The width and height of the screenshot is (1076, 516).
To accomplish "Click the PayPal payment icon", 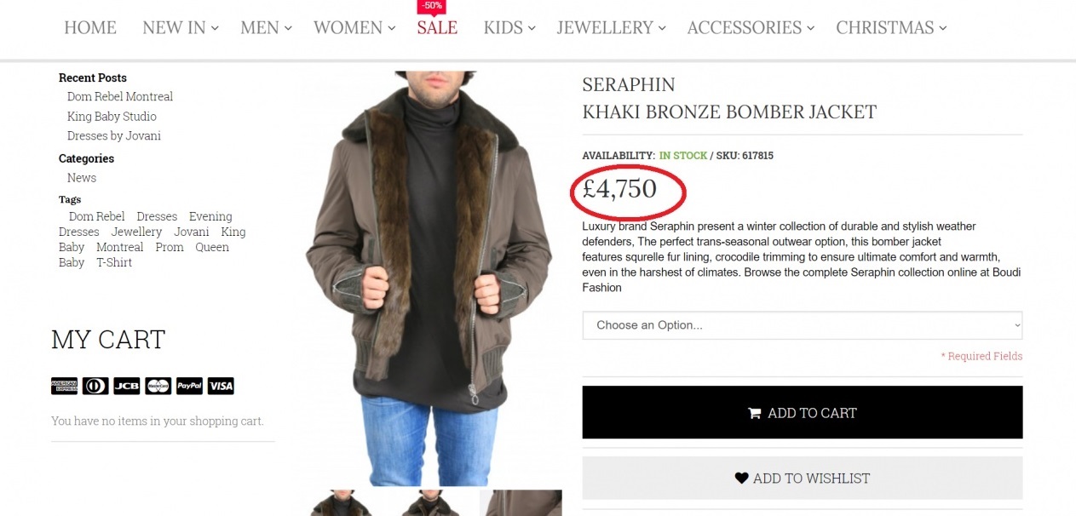I will tap(189, 386).
